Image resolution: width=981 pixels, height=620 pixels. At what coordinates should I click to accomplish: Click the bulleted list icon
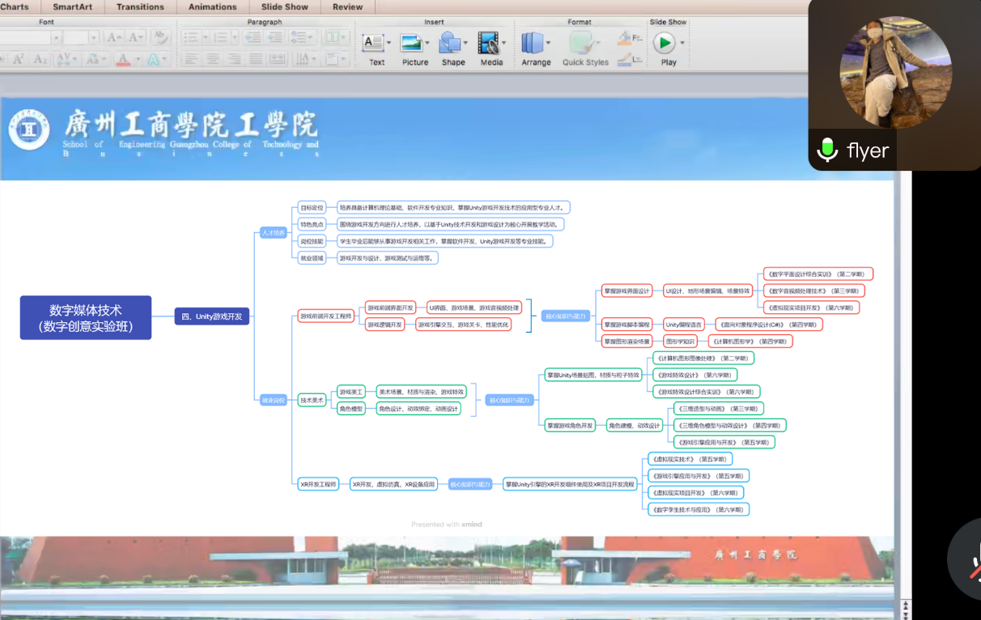click(191, 37)
